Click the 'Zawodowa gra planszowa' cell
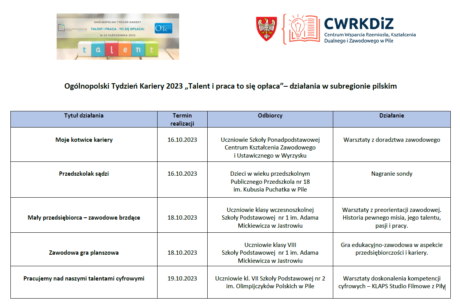The height and width of the screenshot is (304, 460). point(84,253)
